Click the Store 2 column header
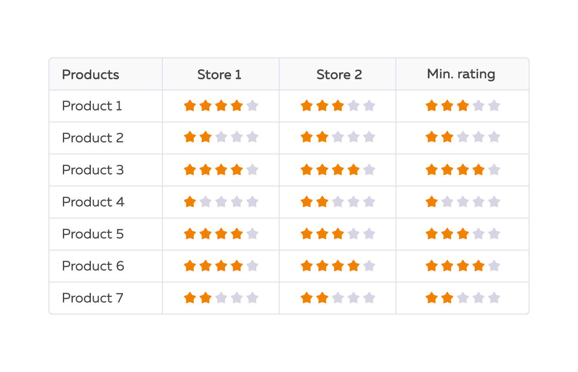Viewport: 578px width, 372px height. tap(339, 75)
